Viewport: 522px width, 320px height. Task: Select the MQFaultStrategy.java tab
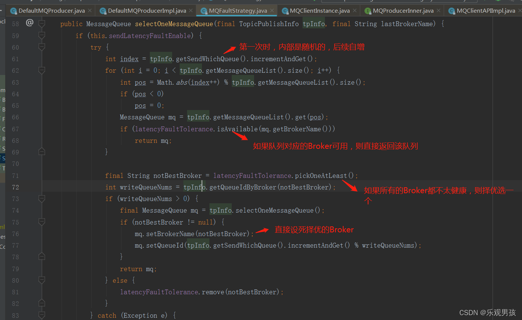tap(238, 10)
